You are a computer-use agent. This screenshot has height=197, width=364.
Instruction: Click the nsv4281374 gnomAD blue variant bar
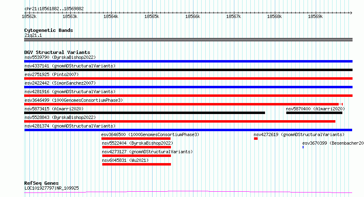[x=188, y=130]
